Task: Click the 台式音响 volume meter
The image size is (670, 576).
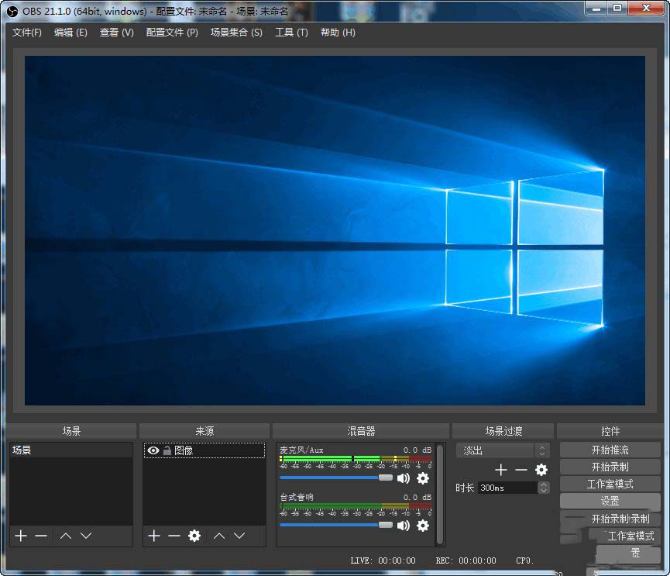Action: click(x=356, y=506)
